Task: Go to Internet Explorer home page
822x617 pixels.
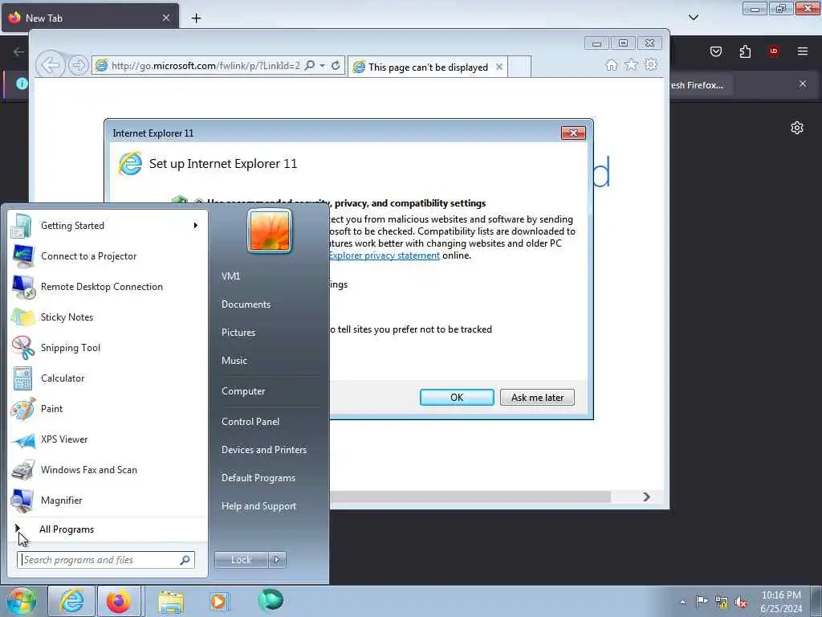Action: pos(611,65)
